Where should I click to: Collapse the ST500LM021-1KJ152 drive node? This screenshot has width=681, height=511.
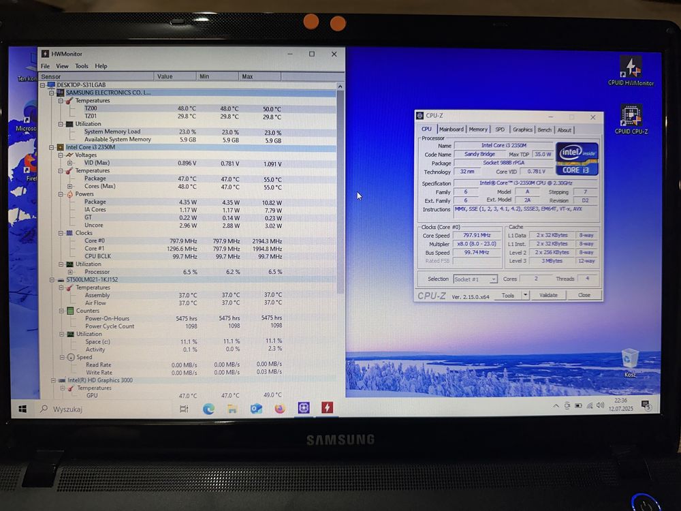point(52,280)
